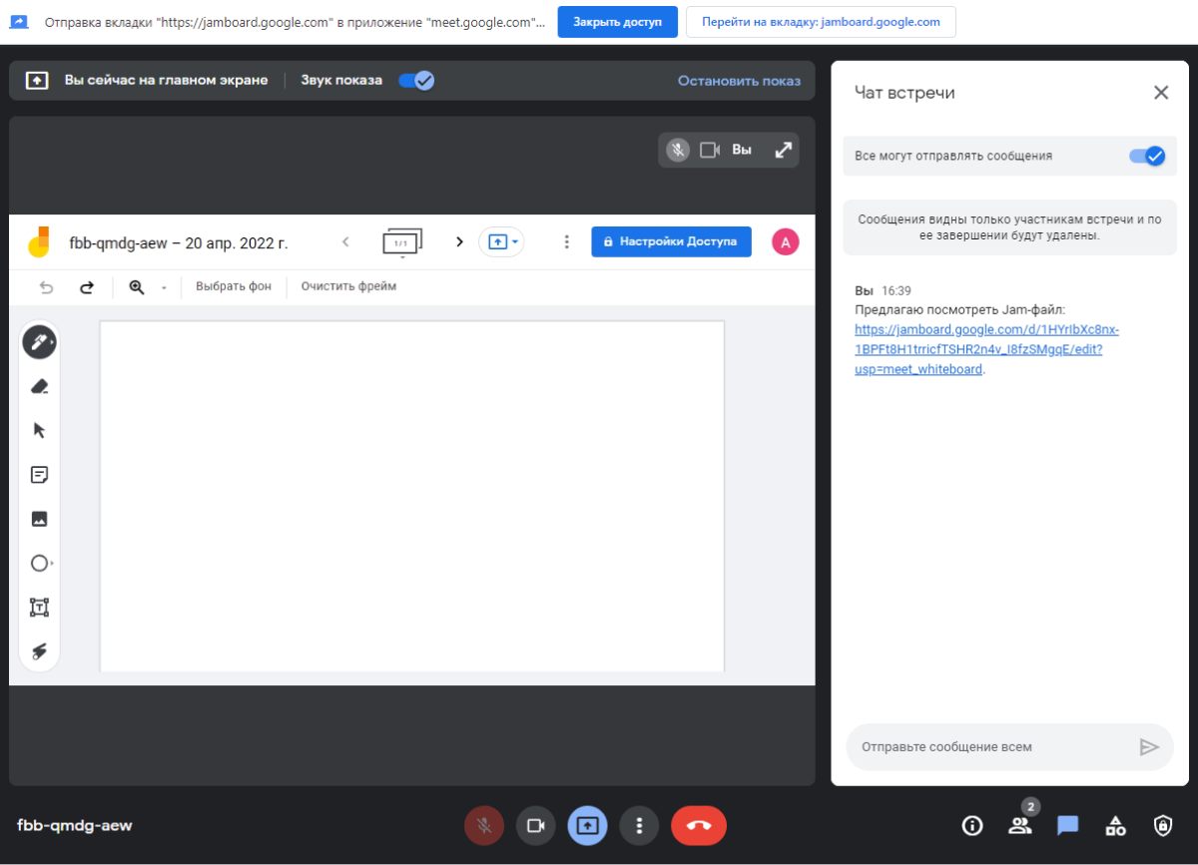This screenshot has width=1198, height=865.
Task: Open host controls shield lock icon
Action: point(1163,825)
